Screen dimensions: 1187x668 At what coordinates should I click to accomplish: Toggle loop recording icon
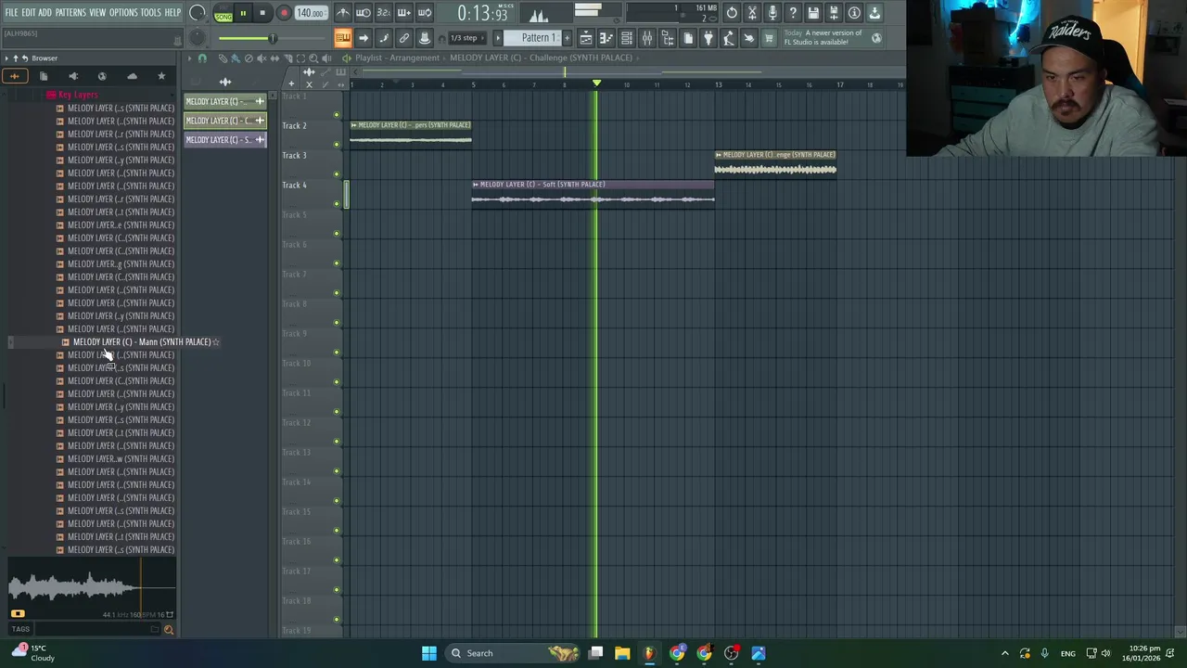425,13
